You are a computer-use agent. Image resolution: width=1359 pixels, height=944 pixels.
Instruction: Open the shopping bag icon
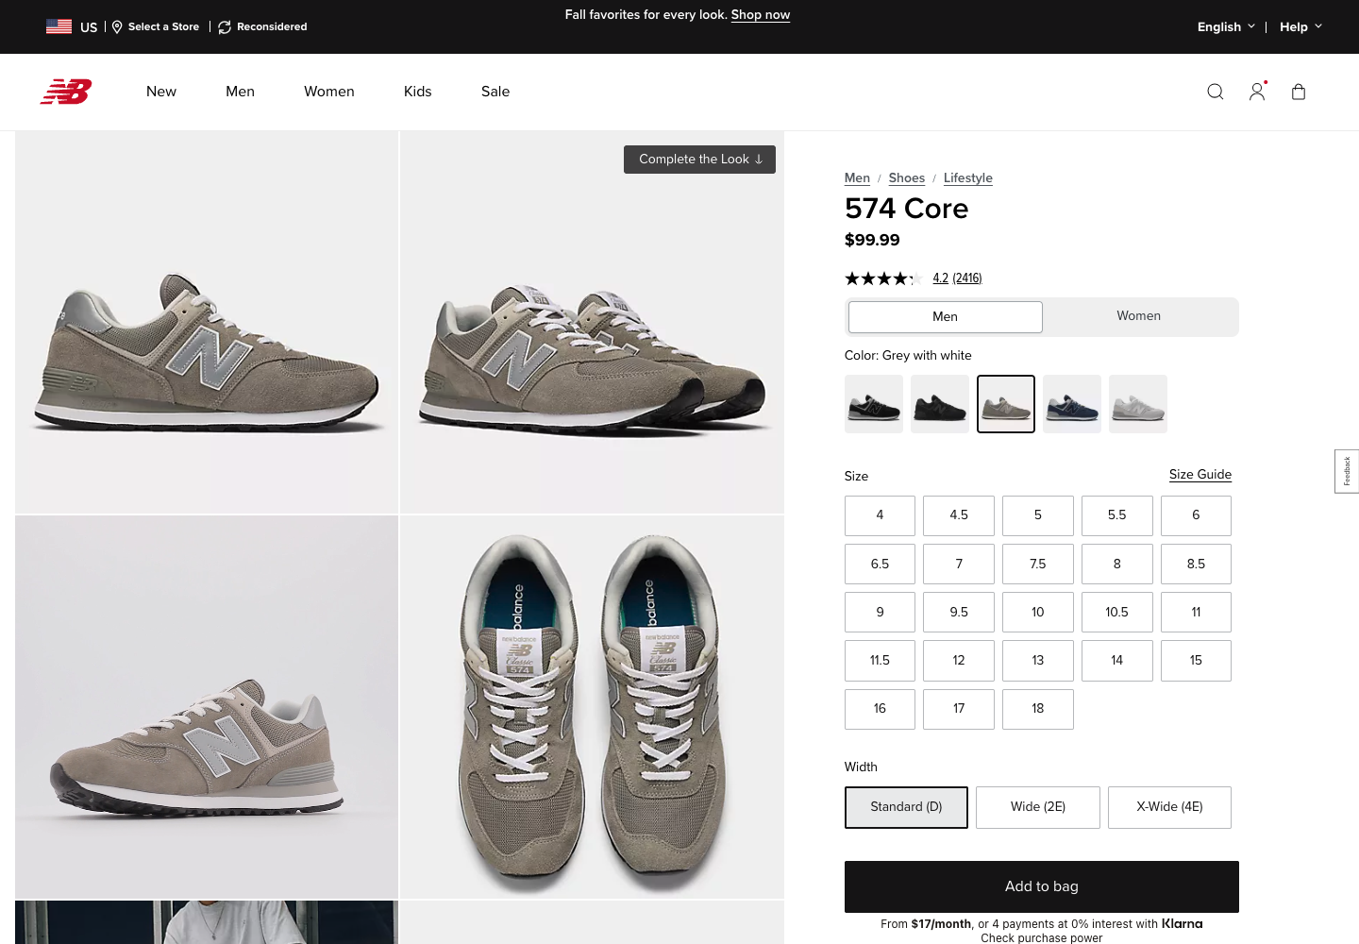(x=1299, y=92)
